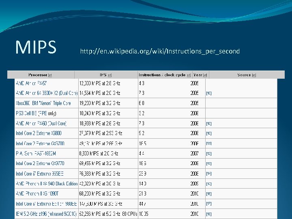Open AMD Athlon FX-60 Dual Core link
Viewport: 292px width, 219px height.
pos(41,123)
